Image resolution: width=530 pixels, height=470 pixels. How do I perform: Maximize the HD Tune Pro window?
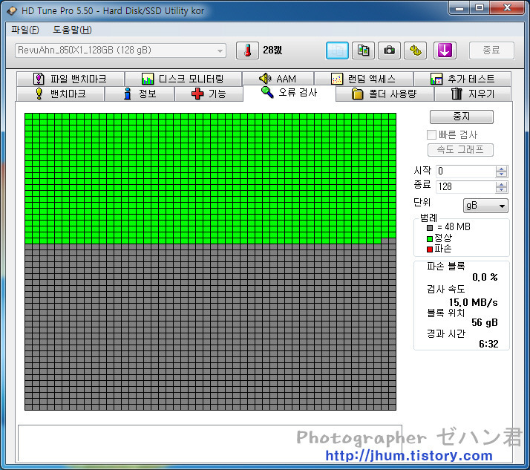[480, 7]
